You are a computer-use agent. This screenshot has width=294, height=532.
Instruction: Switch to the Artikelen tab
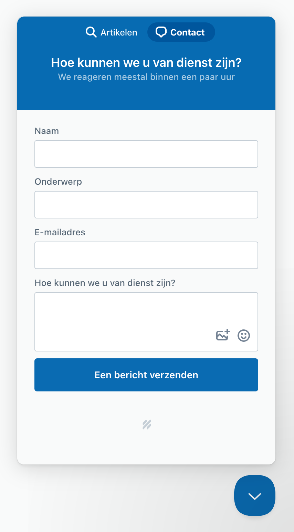coord(111,32)
